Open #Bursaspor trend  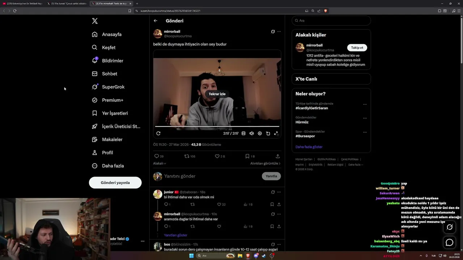[305, 136]
